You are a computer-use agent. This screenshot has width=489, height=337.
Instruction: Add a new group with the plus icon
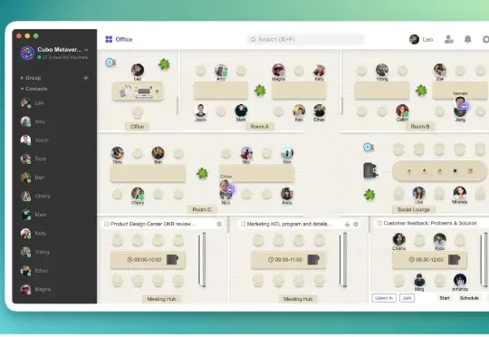click(x=86, y=78)
